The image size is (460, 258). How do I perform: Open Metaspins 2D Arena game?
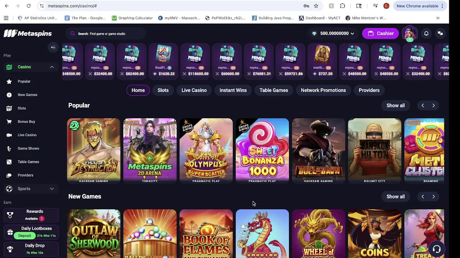pyautogui.click(x=150, y=151)
